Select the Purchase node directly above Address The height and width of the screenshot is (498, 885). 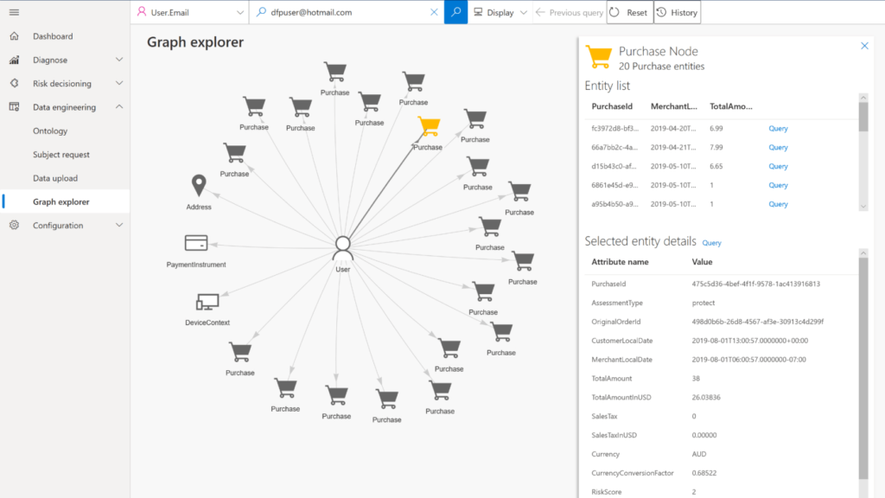tap(234, 153)
